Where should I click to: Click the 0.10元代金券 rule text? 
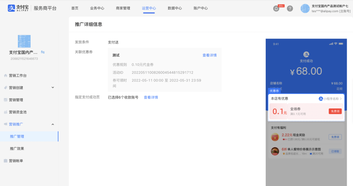click(x=142, y=64)
